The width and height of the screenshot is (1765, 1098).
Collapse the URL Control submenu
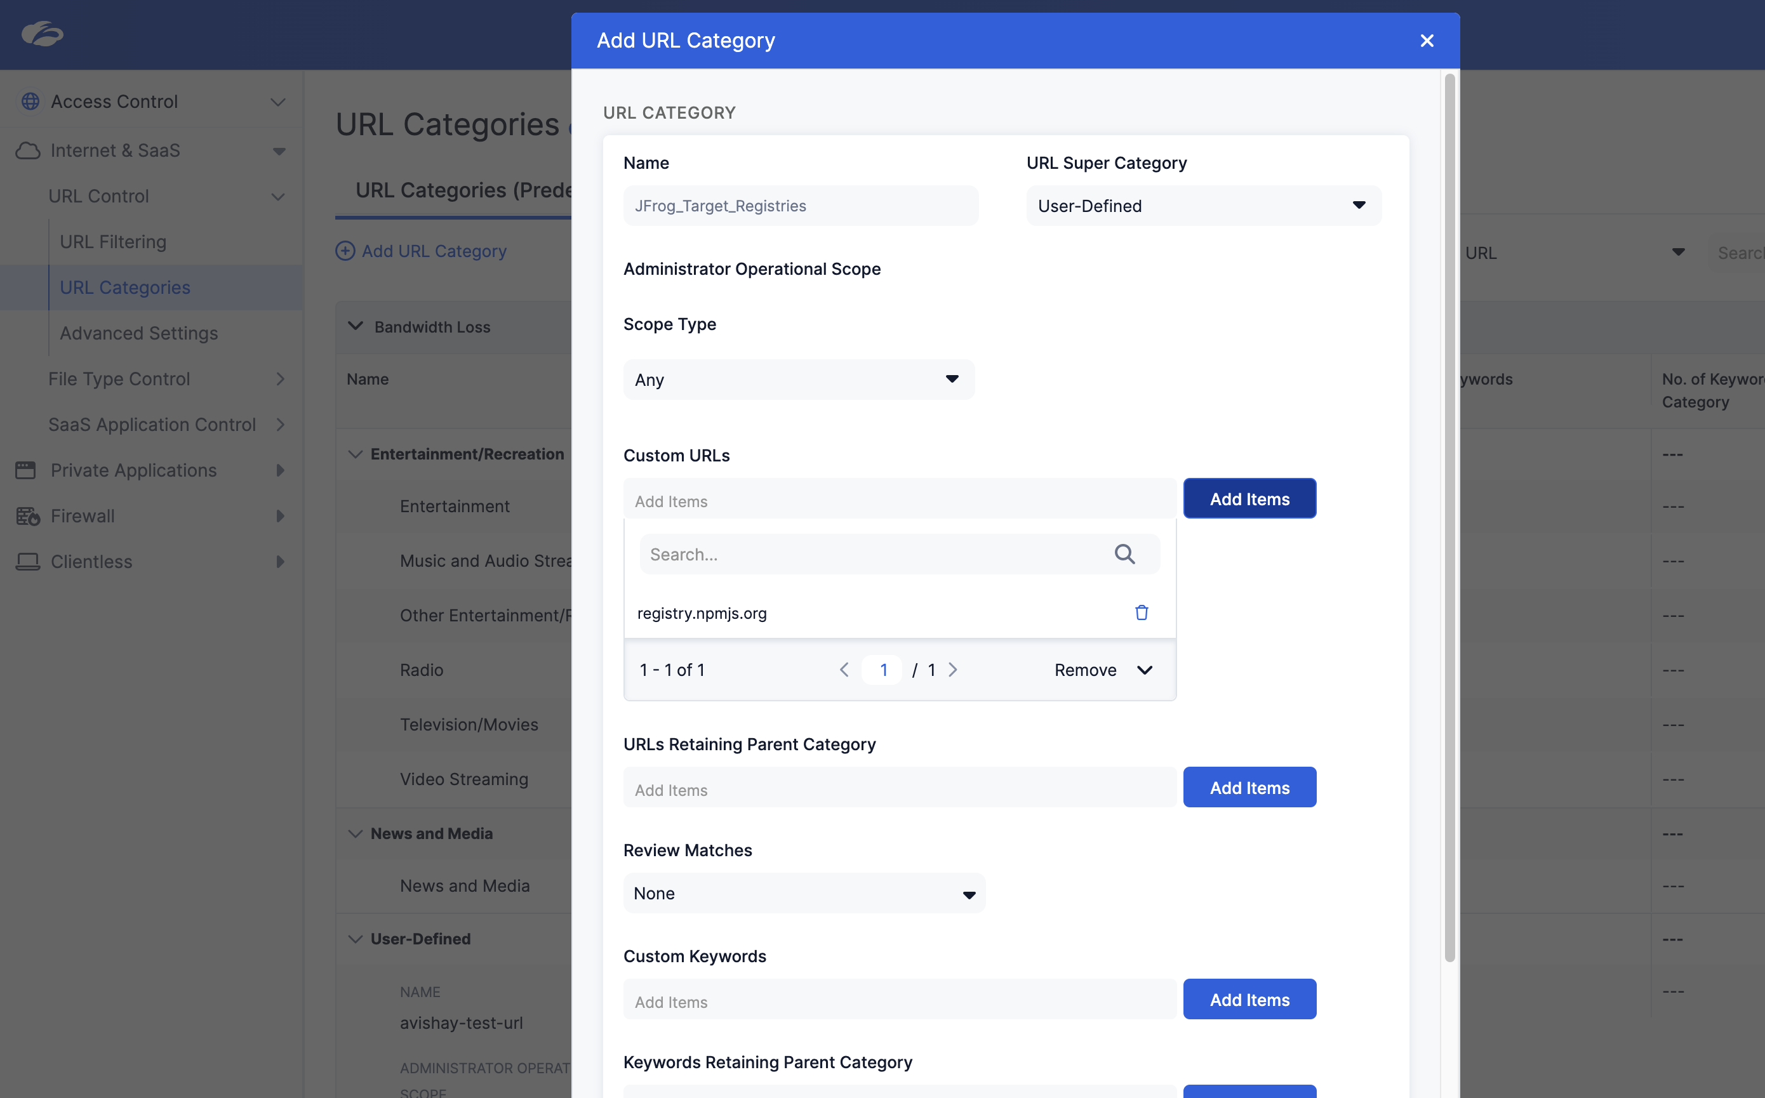pyautogui.click(x=277, y=197)
